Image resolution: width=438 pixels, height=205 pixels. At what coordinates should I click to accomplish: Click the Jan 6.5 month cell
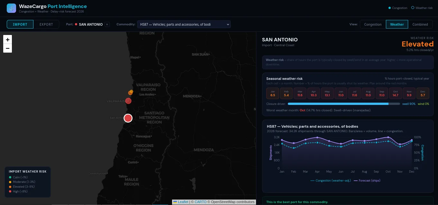point(273,93)
